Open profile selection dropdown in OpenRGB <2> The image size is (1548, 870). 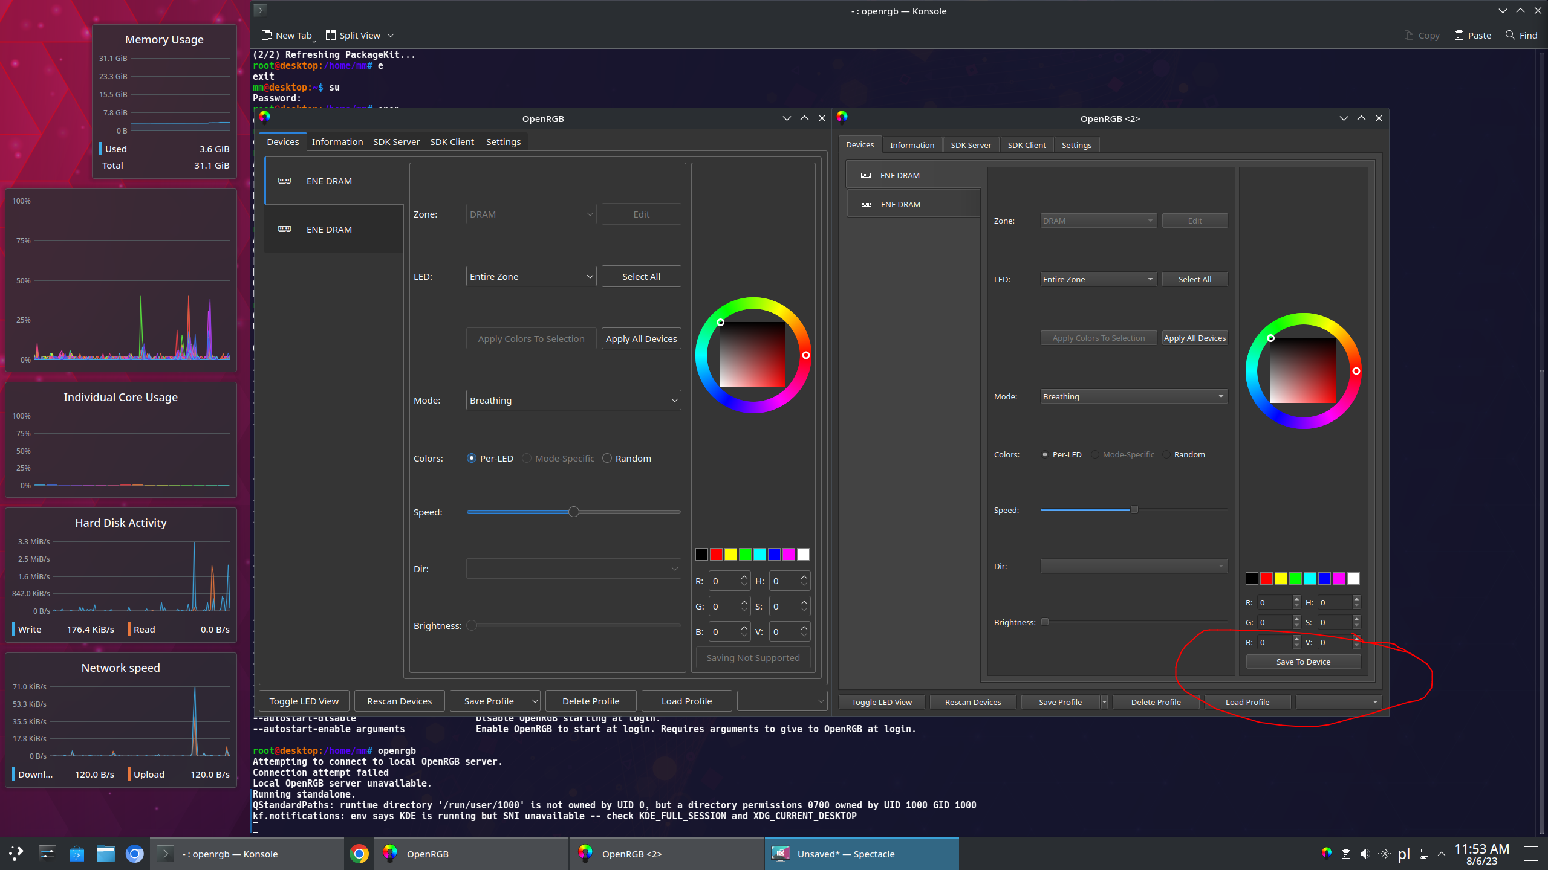coord(1338,702)
